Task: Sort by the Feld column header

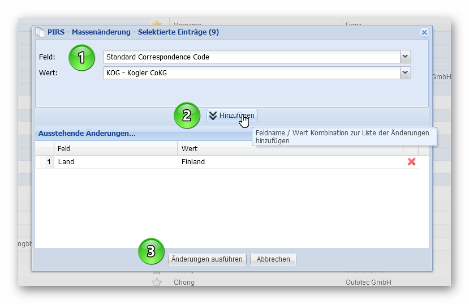Action: coord(115,148)
